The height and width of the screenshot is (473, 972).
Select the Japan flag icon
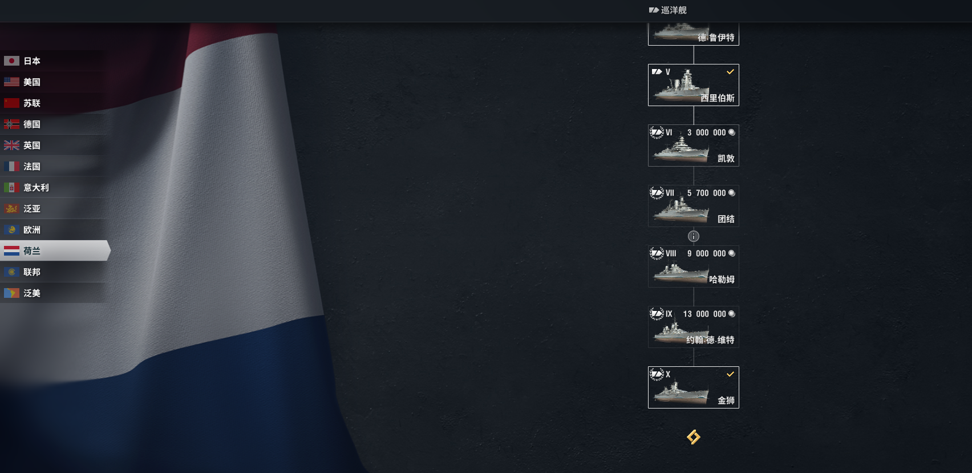tap(11, 60)
